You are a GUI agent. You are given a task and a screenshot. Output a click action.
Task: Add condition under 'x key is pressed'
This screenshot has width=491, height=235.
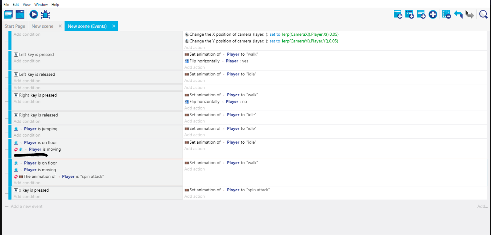coord(27,197)
